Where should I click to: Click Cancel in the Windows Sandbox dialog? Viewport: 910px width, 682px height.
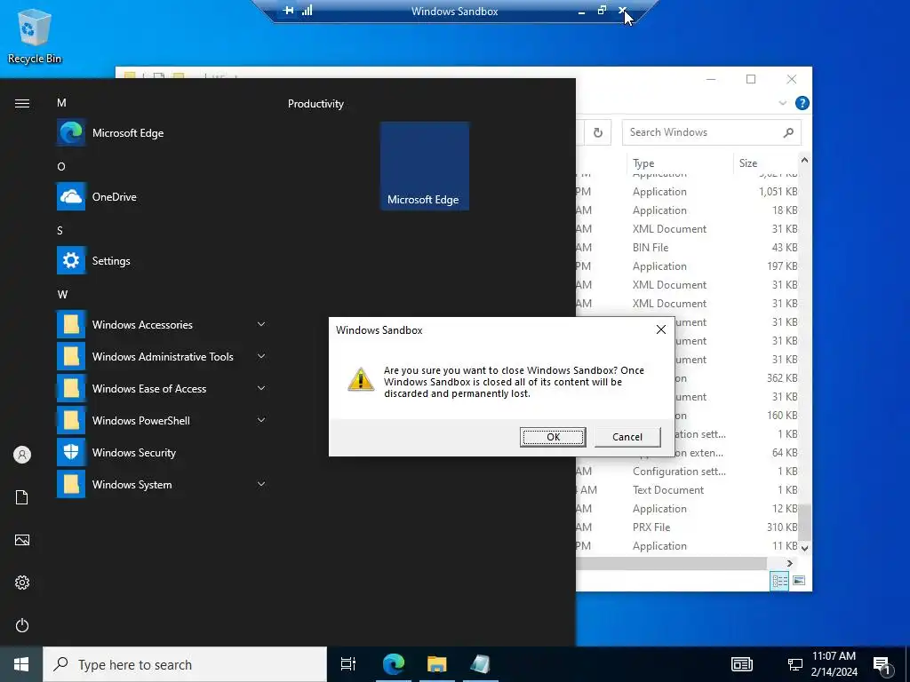point(627,437)
